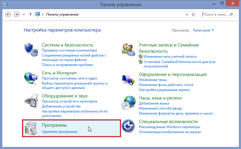
Task: Click Изменение темы link
Action: coord(153,80)
